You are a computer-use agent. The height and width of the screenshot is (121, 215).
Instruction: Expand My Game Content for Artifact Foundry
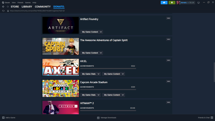92,32
